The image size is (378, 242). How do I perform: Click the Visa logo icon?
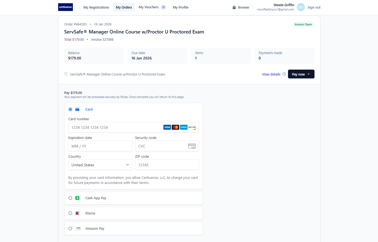167,127
